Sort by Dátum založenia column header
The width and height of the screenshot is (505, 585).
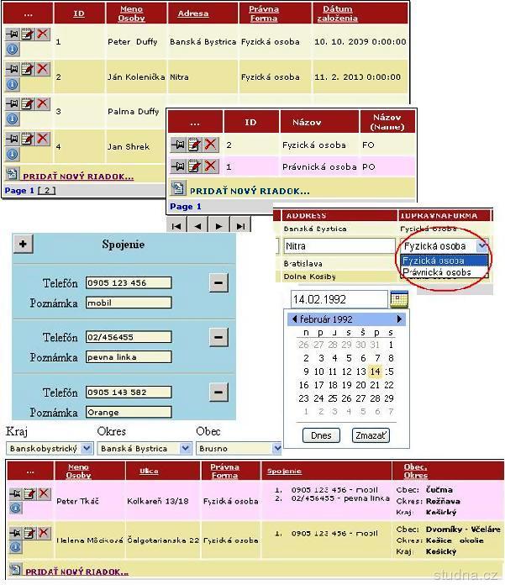tap(337, 13)
